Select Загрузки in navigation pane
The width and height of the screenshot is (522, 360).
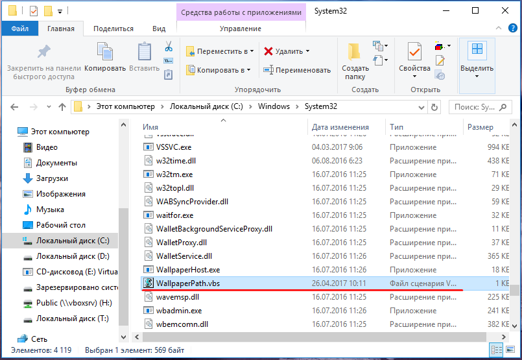pyautogui.click(x=52, y=178)
